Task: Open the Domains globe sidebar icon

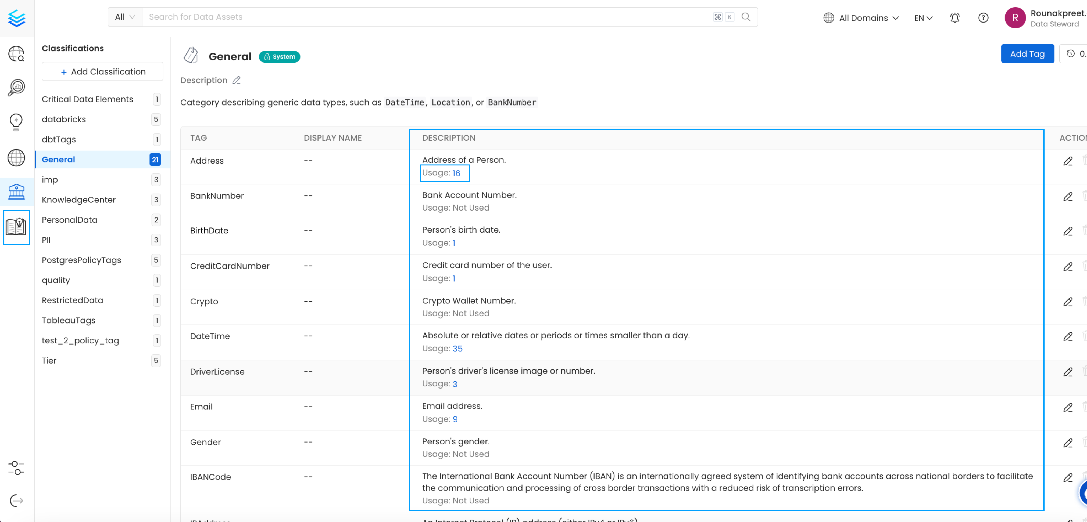Action: point(16,158)
